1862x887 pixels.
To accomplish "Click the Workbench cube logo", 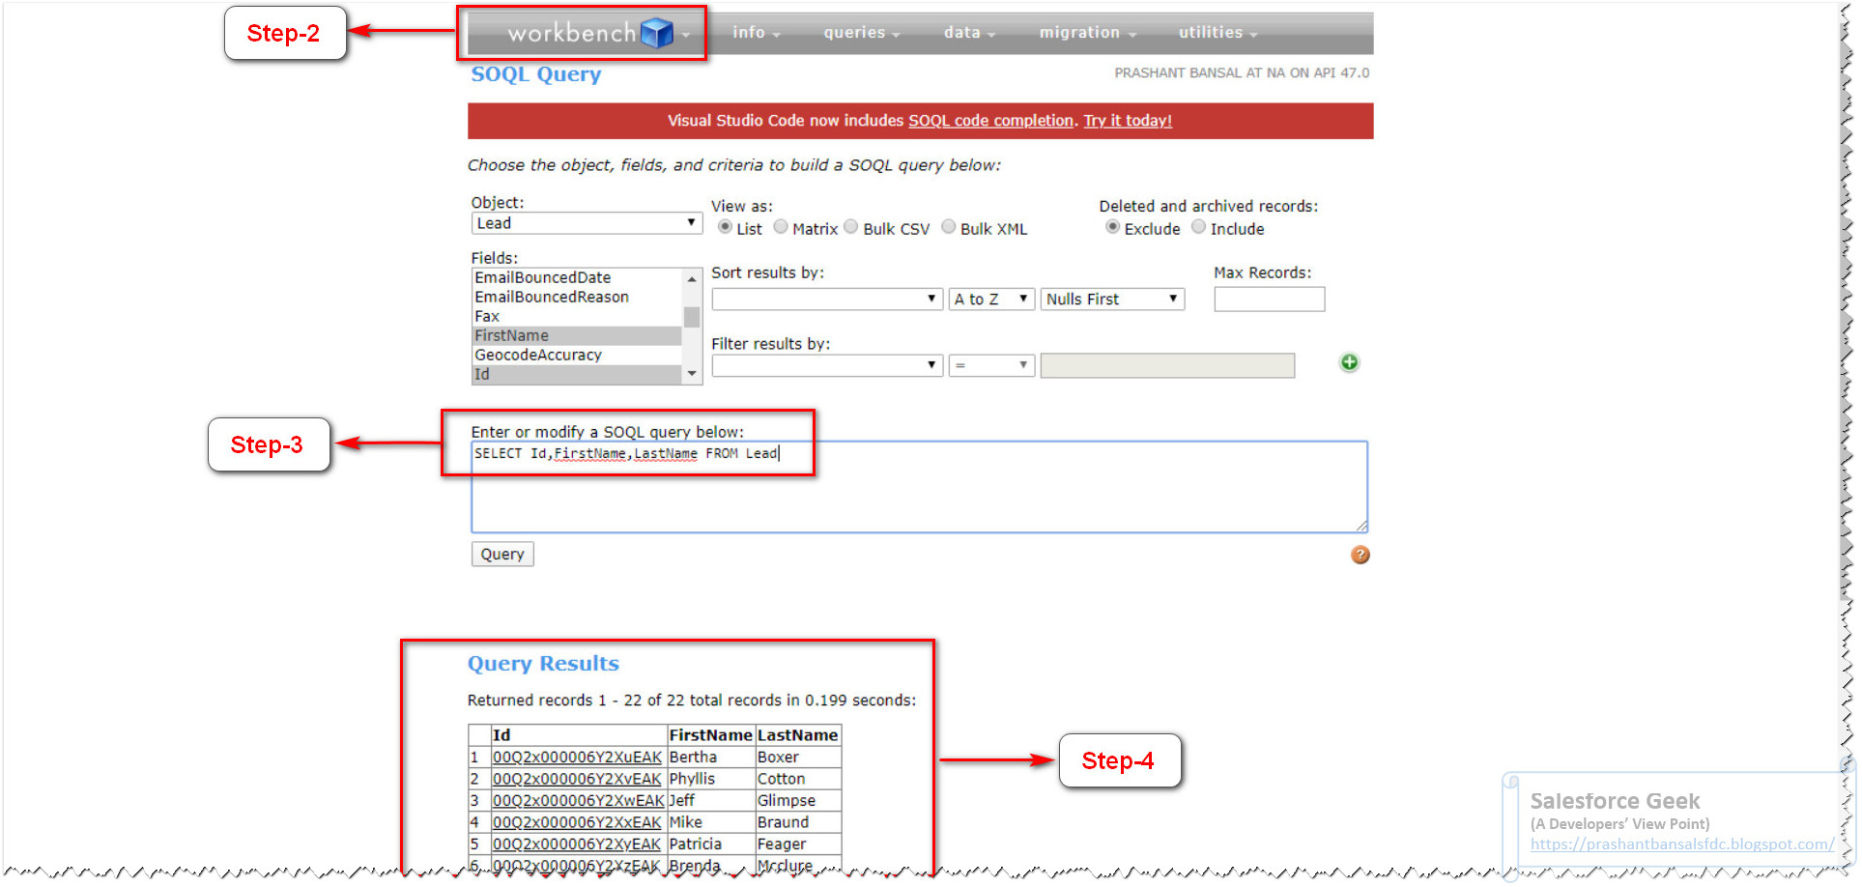I will point(657,34).
